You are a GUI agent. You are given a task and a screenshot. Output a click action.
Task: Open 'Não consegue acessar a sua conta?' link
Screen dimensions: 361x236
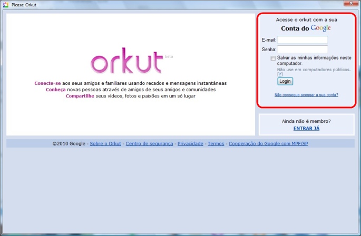coord(306,95)
